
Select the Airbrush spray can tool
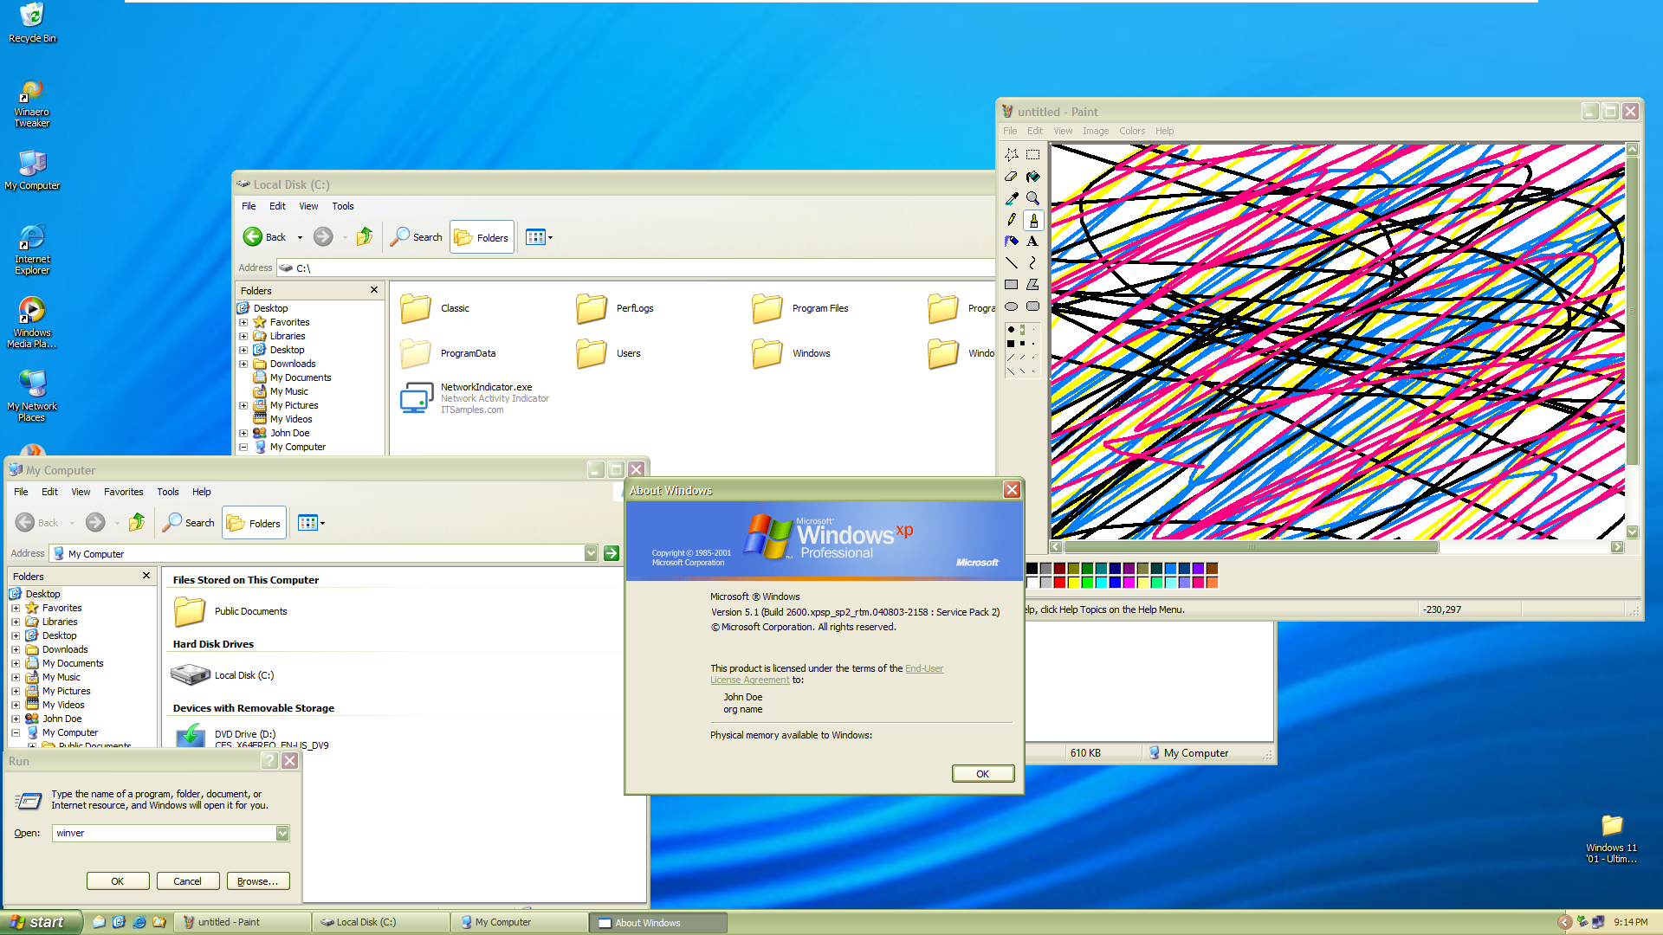tap(1011, 242)
